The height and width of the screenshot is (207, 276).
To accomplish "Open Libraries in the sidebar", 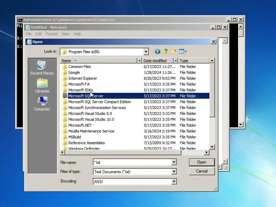I will [42, 86].
